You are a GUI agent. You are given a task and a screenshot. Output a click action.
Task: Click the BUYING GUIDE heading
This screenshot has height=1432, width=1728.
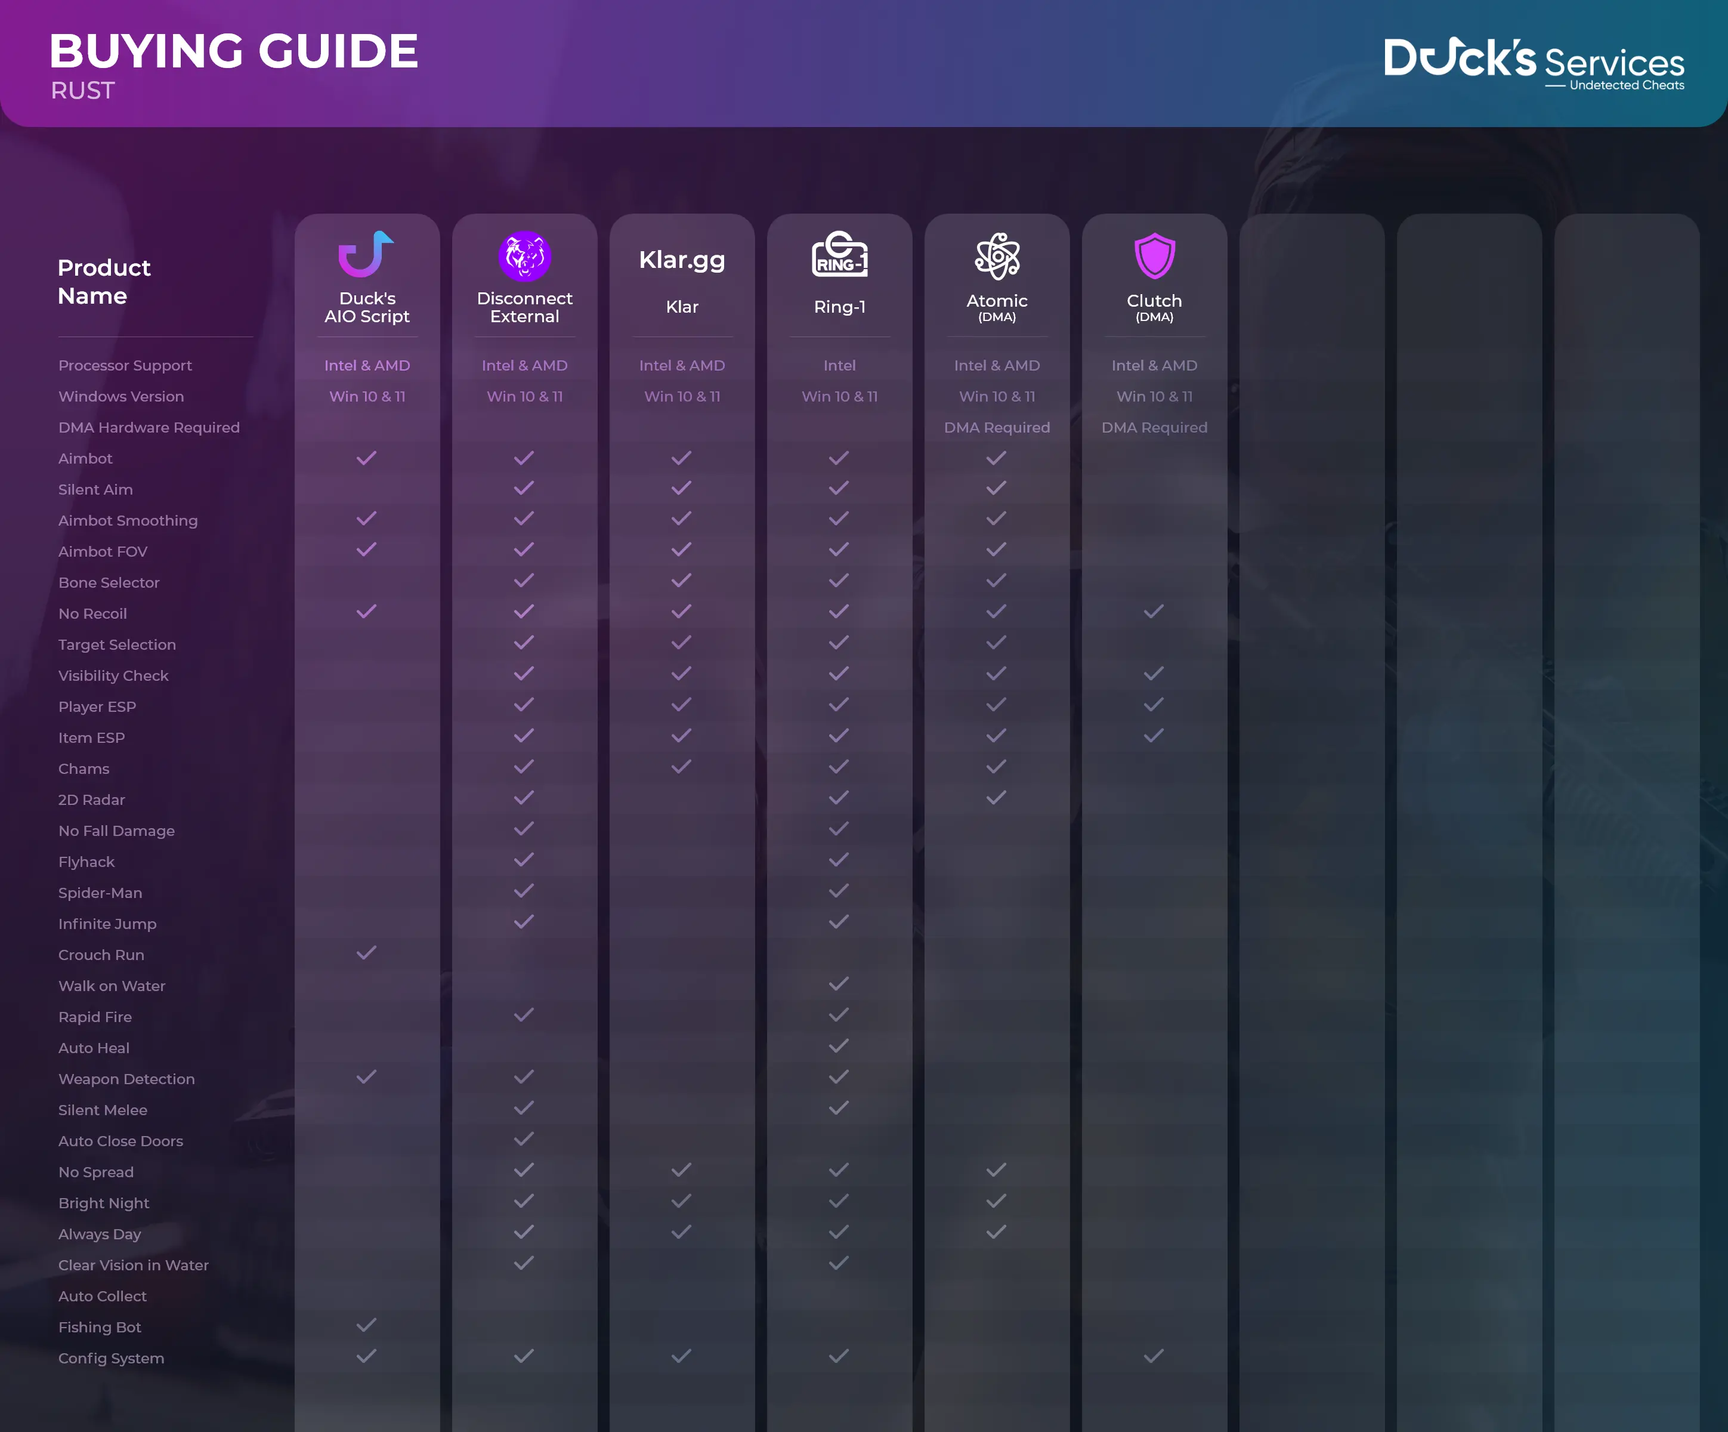tap(234, 51)
